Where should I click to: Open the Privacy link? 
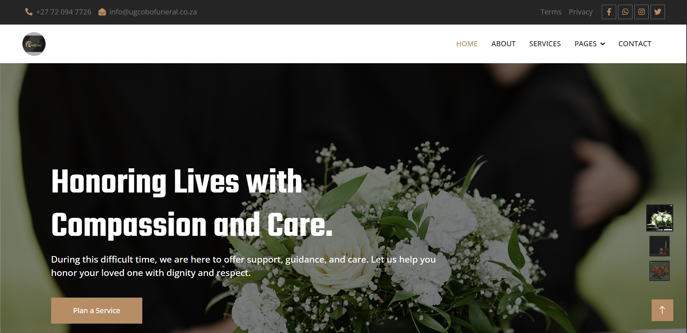click(x=580, y=12)
